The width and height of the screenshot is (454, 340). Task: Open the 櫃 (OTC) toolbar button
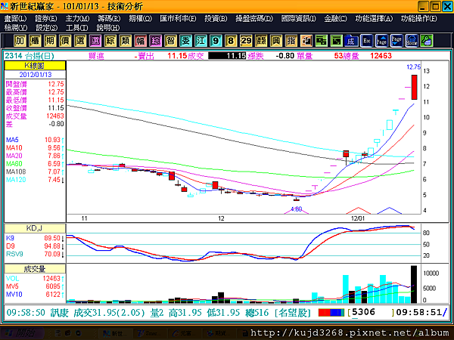(35, 41)
